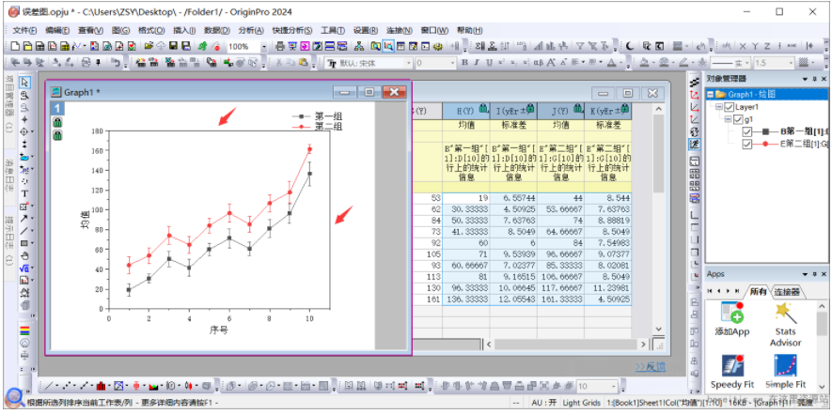The image size is (832, 414).
Task: Click the Italic formatting button
Action: pos(477,63)
